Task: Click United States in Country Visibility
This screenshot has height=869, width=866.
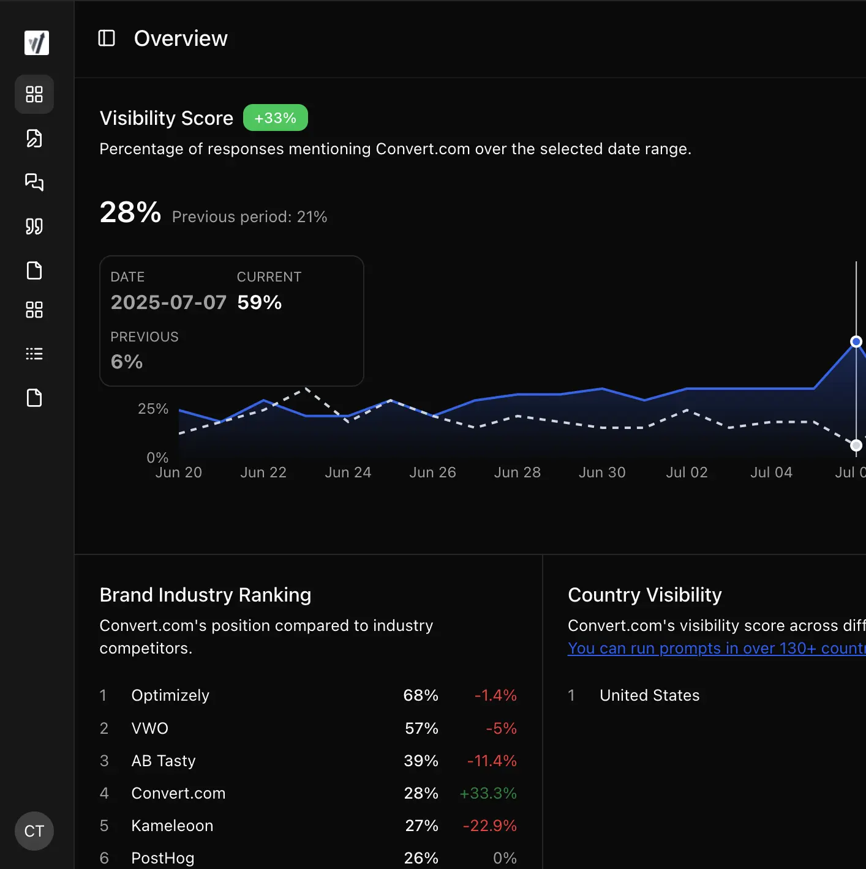Action: tap(649, 695)
